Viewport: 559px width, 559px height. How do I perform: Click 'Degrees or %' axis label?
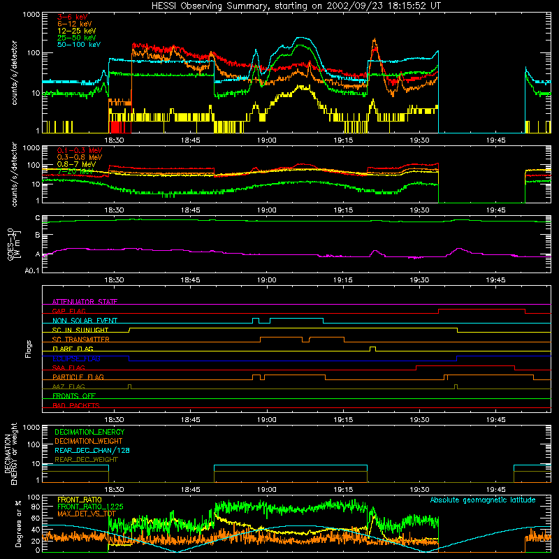(x=18, y=523)
